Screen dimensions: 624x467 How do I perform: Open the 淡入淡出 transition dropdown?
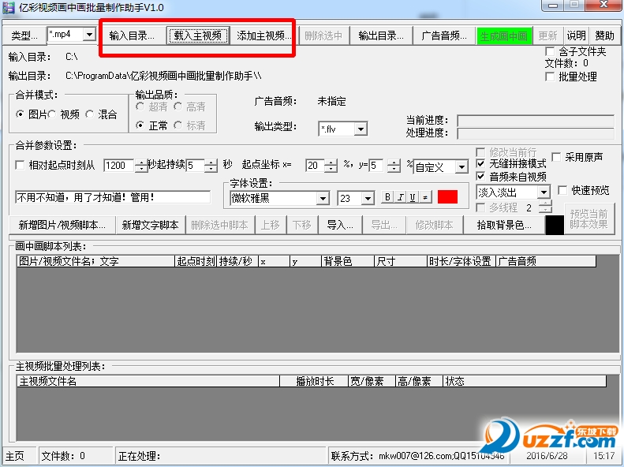pyautogui.click(x=544, y=192)
